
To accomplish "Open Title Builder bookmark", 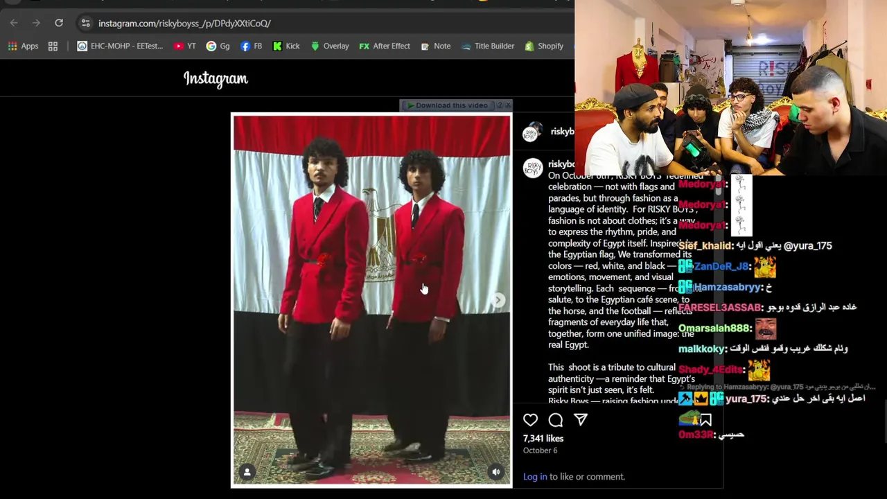I will pyautogui.click(x=488, y=46).
